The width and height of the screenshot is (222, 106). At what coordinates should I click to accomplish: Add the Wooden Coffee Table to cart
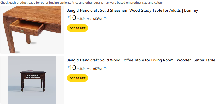coord(77,78)
